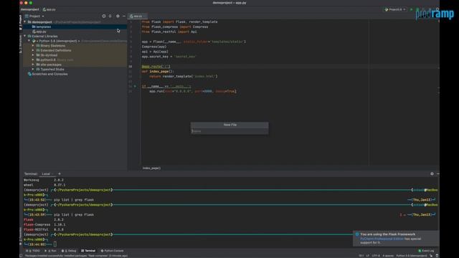Click the @app.route line in editor
The height and width of the screenshot is (258, 459).
point(156,67)
